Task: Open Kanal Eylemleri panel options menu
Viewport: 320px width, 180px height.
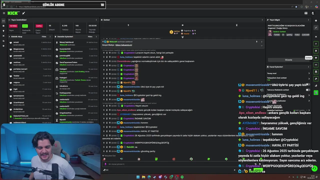Action: [308, 67]
